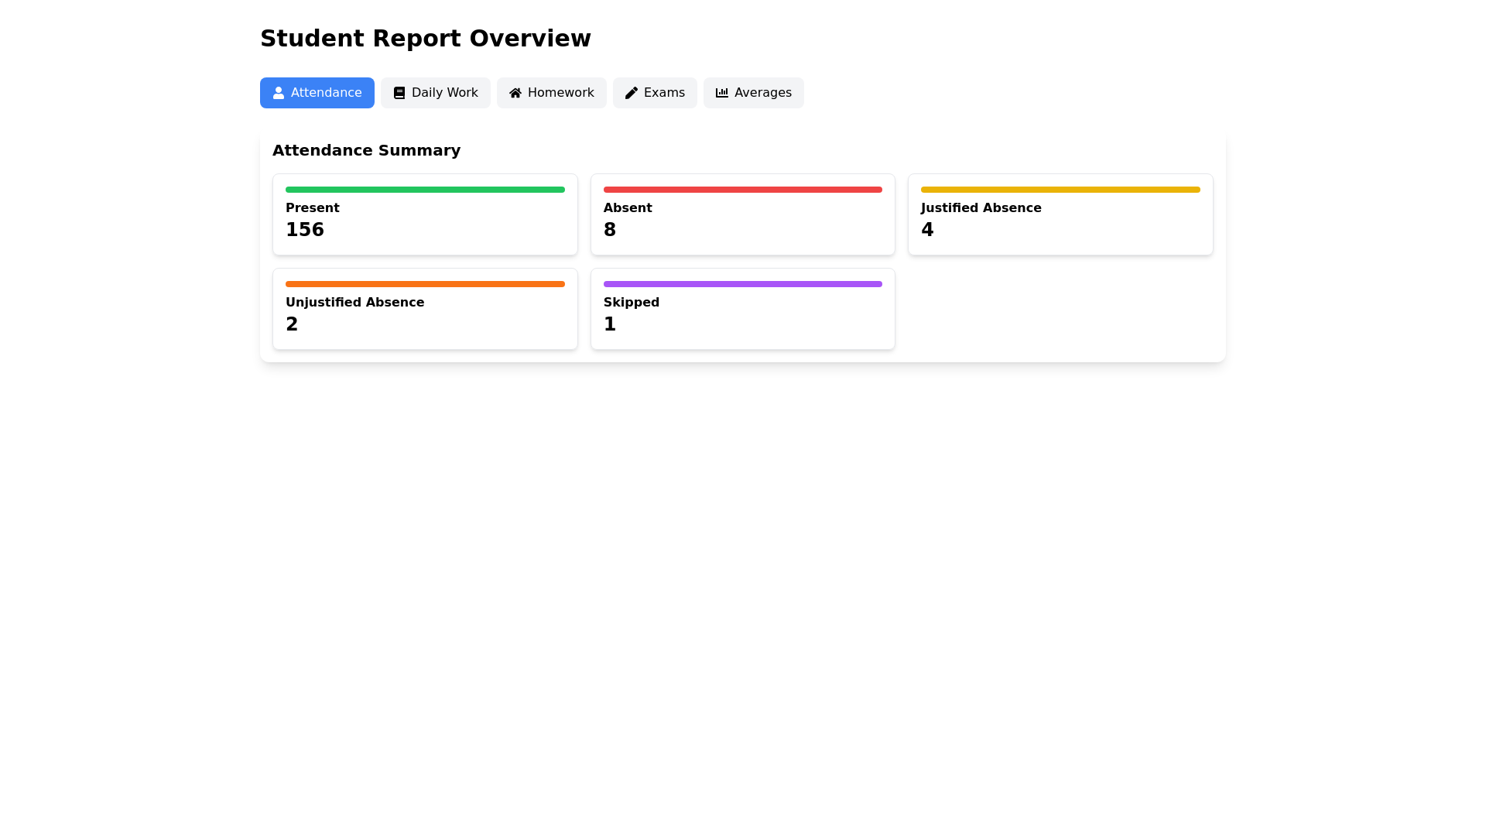Click the Attendance Summary heading
Image resolution: width=1486 pixels, height=836 pixels.
[367, 150]
